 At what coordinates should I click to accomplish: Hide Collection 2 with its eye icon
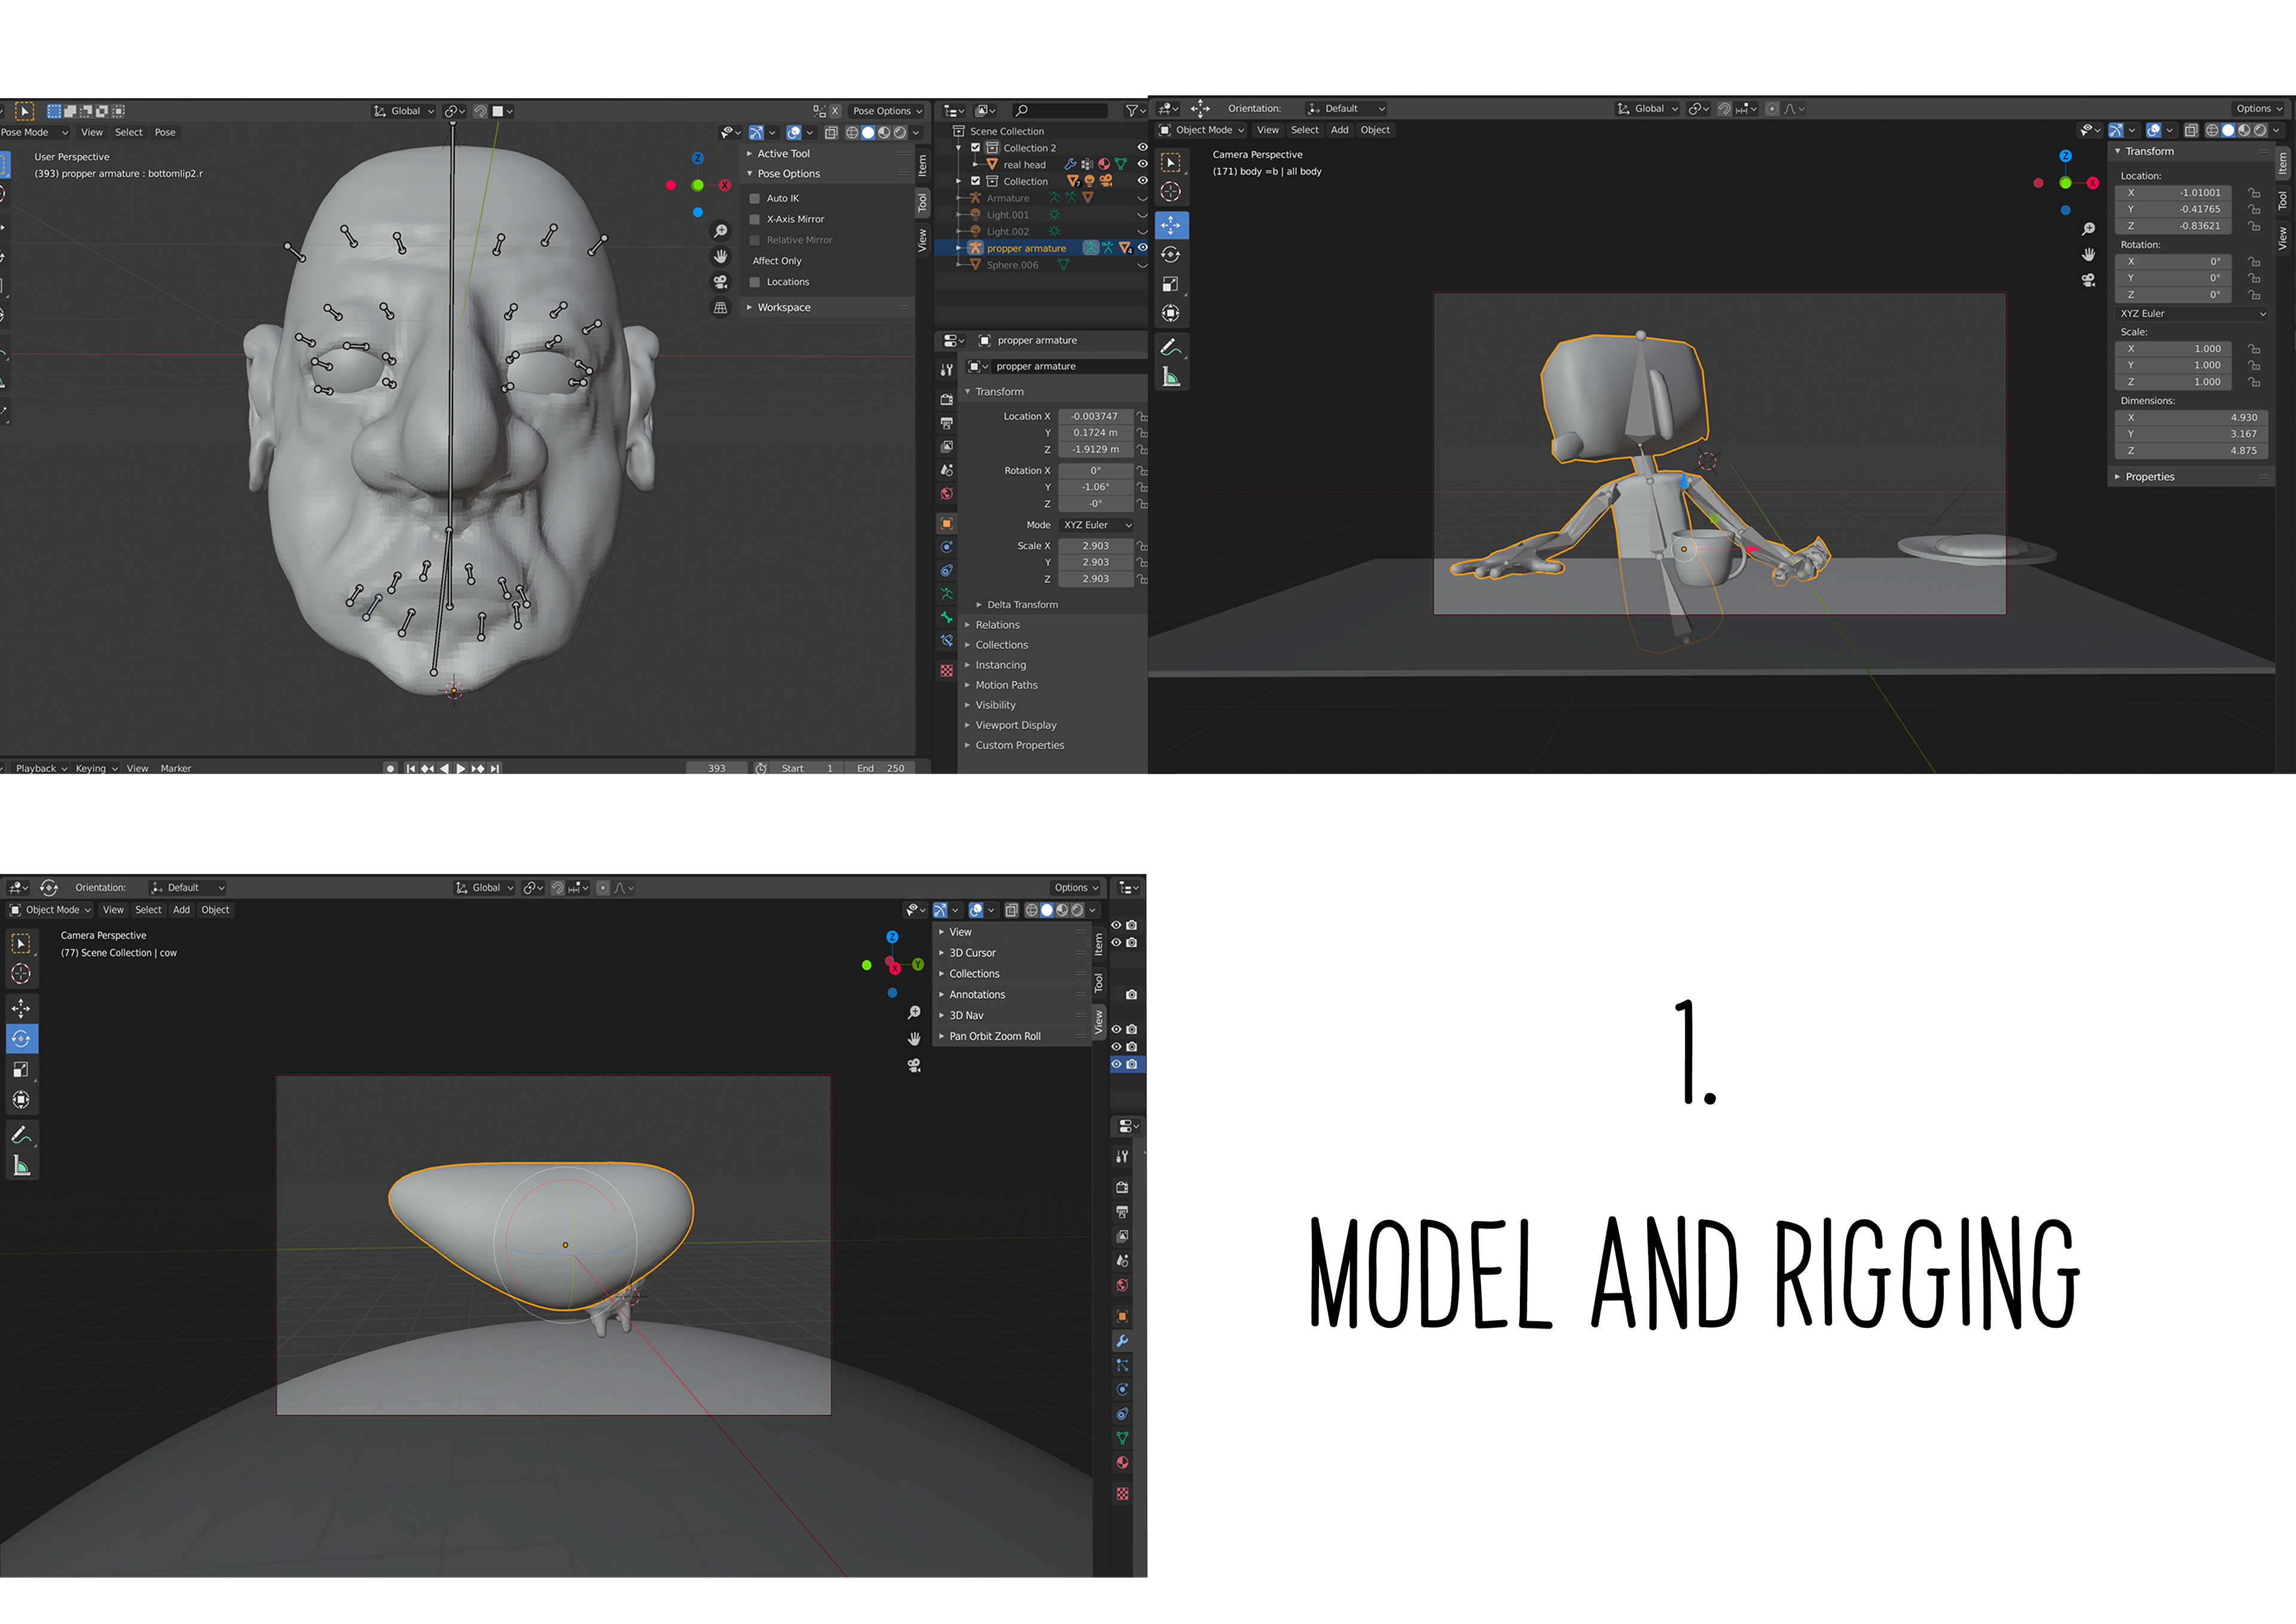pyautogui.click(x=1142, y=147)
